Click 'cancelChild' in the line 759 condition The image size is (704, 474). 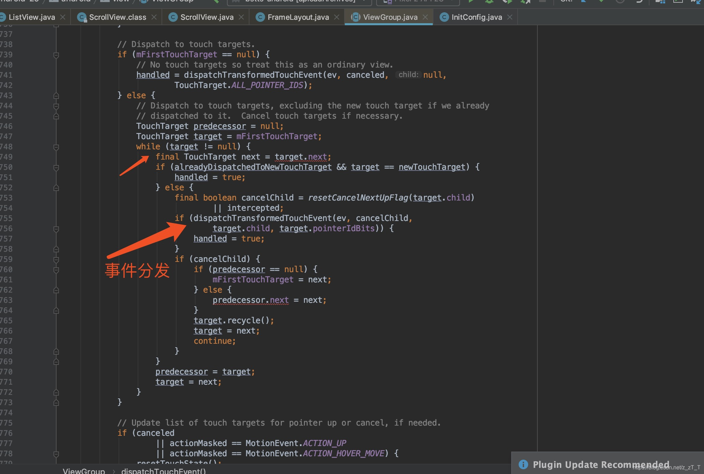pyautogui.click(x=220, y=259)
